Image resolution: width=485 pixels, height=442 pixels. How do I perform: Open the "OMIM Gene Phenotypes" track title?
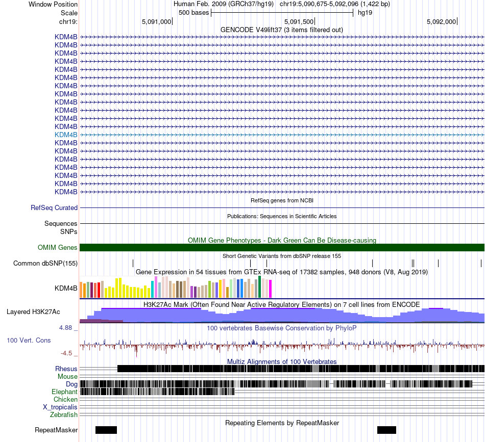(x=282, y=240)
